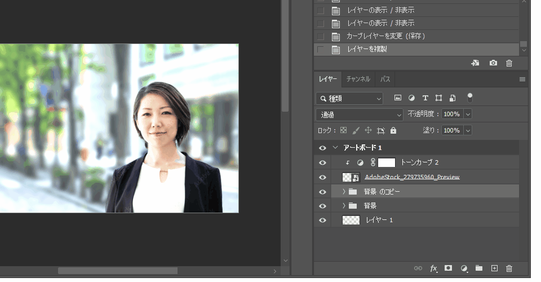
Task: Open the Layers panel menu icon
Action: 522,80
